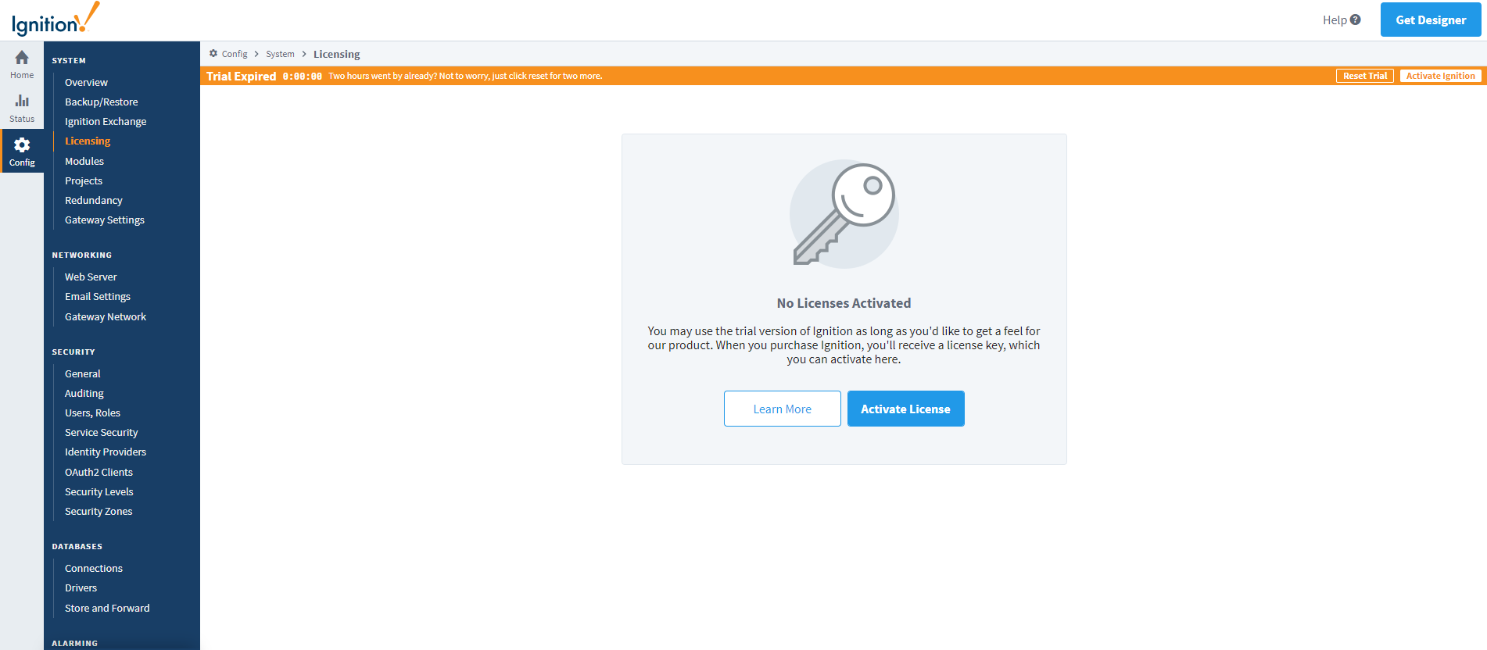This screenshot has width=1487, height=650.
Task: Click the SYSTEM section header
Action: click(69, 60)
